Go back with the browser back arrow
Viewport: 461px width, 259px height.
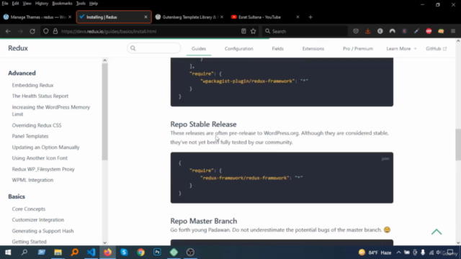pyautogui.click(x=8, y=31)
